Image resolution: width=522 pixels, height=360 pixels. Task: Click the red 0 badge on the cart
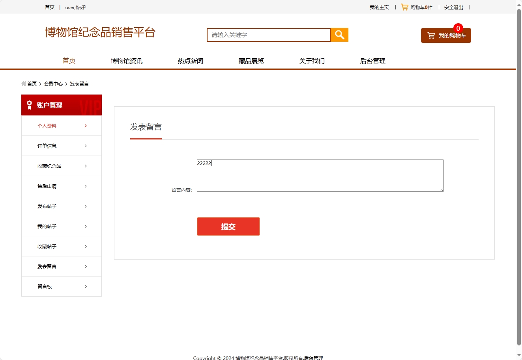458,28
